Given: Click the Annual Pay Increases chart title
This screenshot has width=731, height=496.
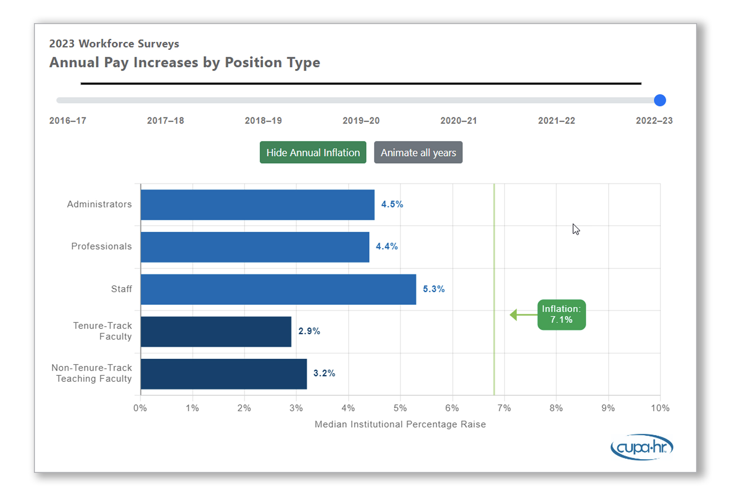Looking at the screenshot, I should (185, 62).
